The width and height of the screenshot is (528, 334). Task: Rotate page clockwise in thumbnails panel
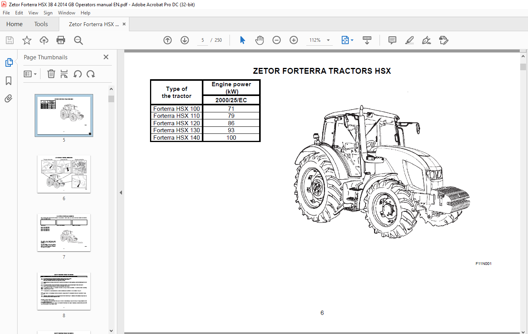point(91,74)
